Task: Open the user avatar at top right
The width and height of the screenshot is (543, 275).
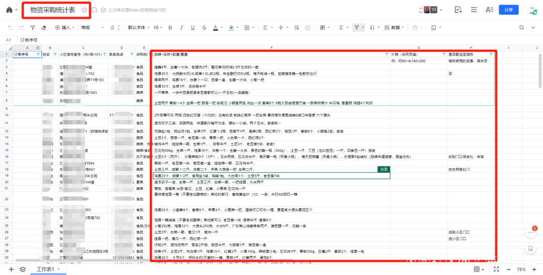Action: point(532,10)
